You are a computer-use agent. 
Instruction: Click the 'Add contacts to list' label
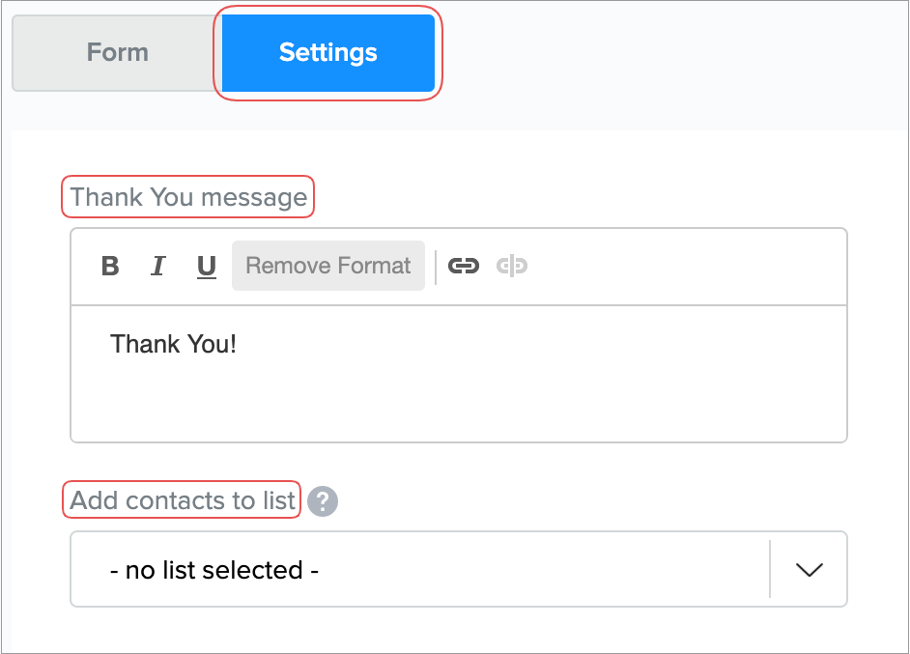[x=183, y=500]
